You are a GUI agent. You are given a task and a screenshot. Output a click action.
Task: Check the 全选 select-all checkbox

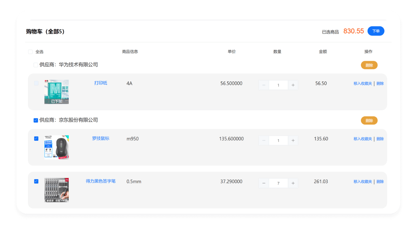click(x=30, y=51)
